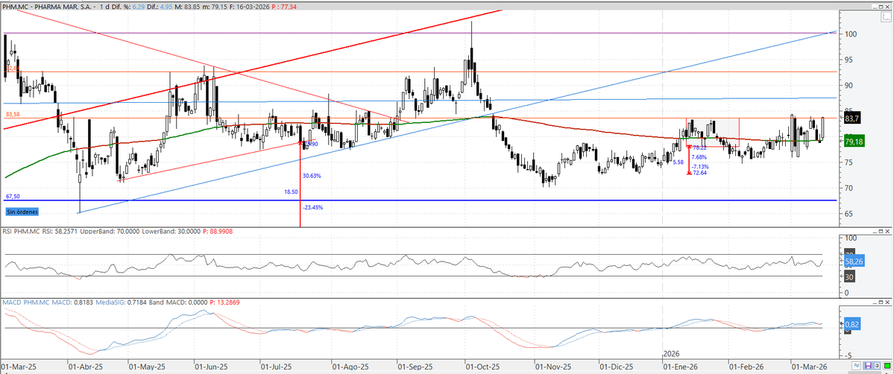Close the RSI indicator panel
Screen dimensions: 894x374
pyautogui.click(x=887, y=231)
